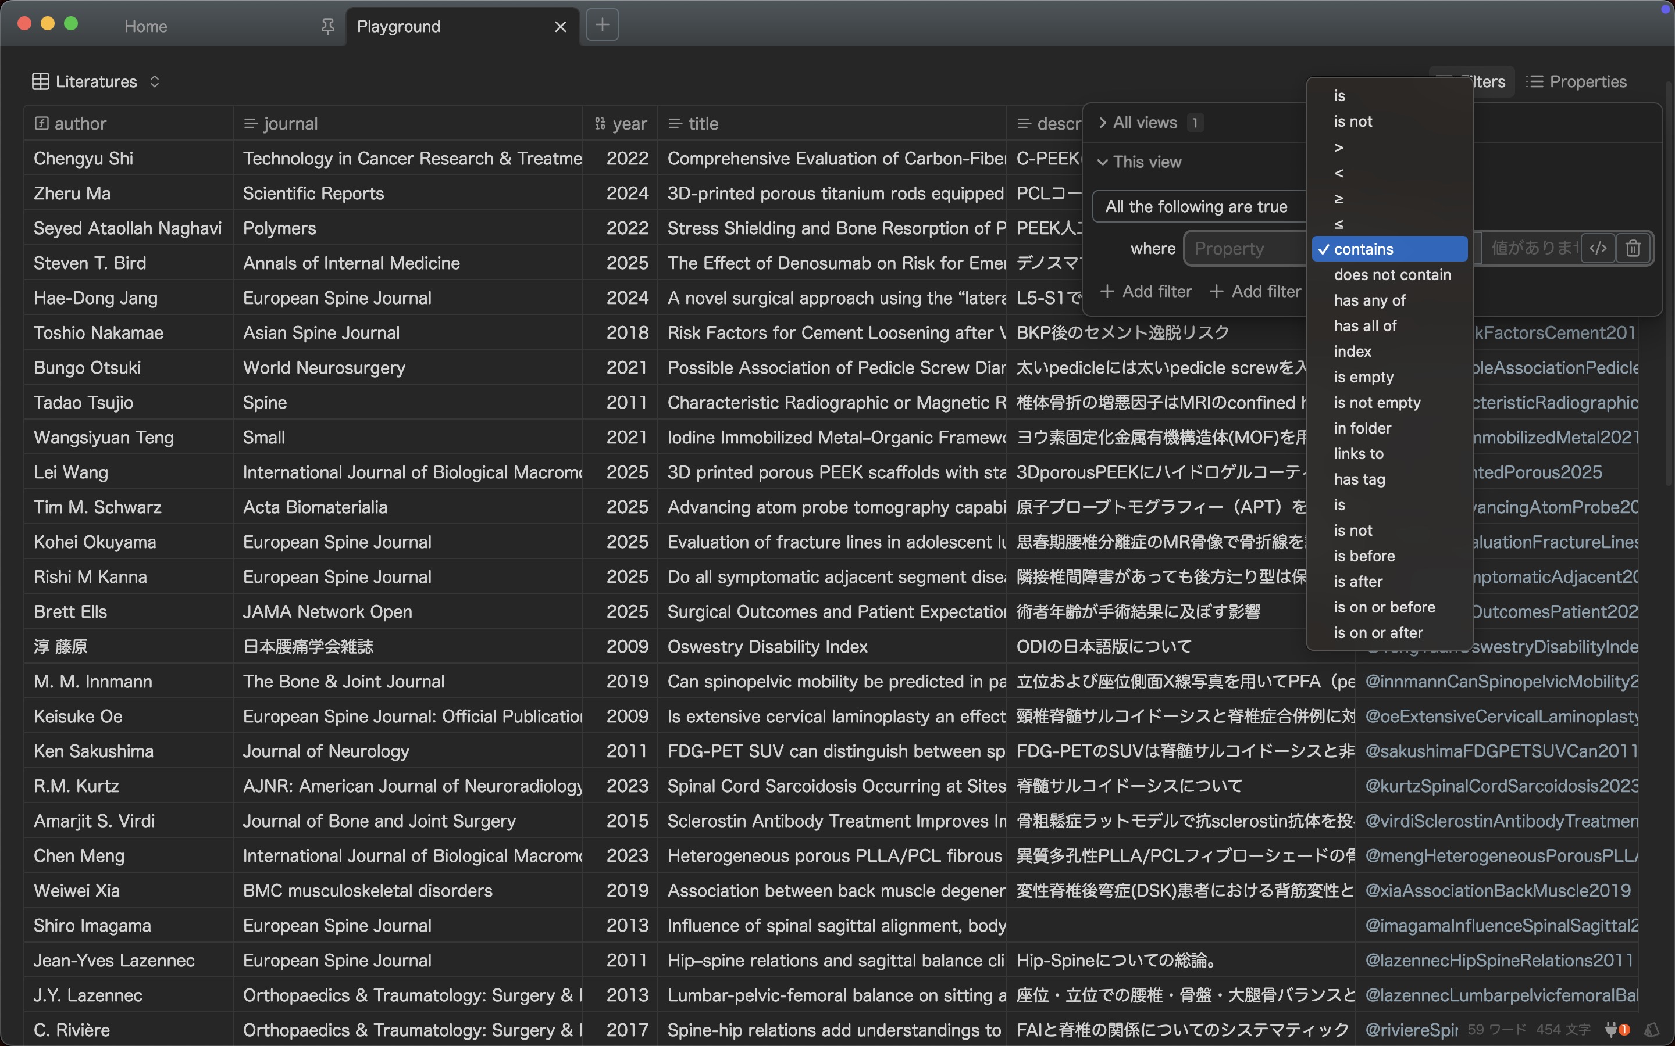The height and width of the screenshot is (1046, 1675).
Task: Delete the filter with trash icon
Action: point(1633,248)
